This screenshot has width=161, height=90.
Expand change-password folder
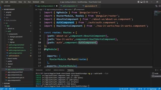16,37
